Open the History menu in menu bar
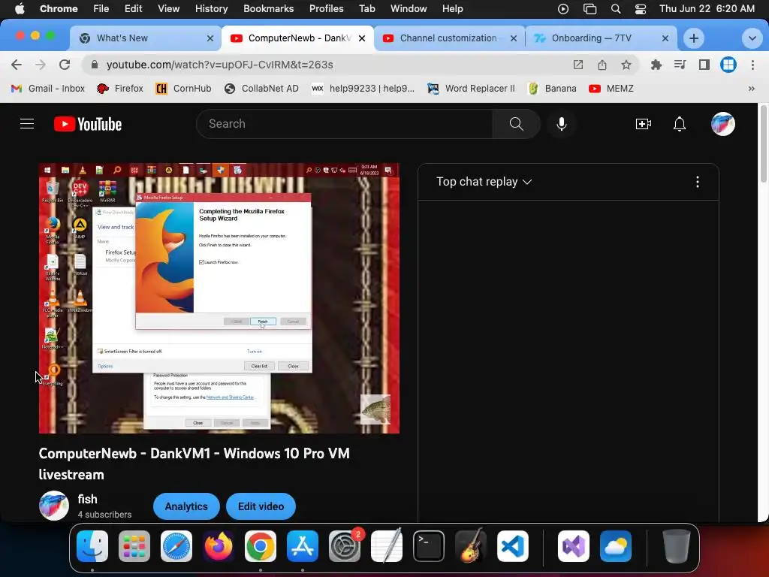 click(211, 8)
